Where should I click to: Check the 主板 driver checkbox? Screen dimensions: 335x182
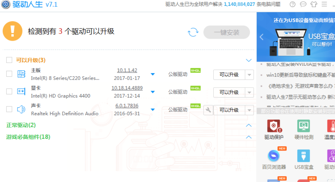pos(9,74)
